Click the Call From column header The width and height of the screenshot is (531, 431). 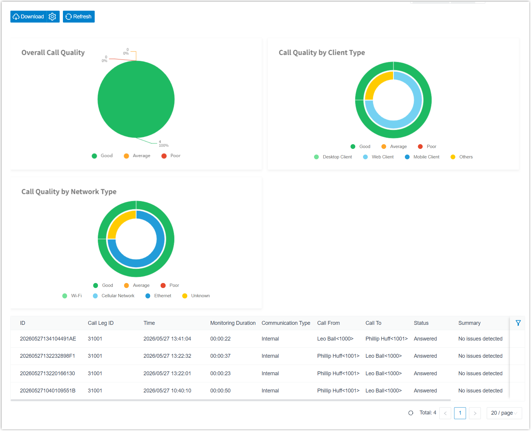(329, 323)
